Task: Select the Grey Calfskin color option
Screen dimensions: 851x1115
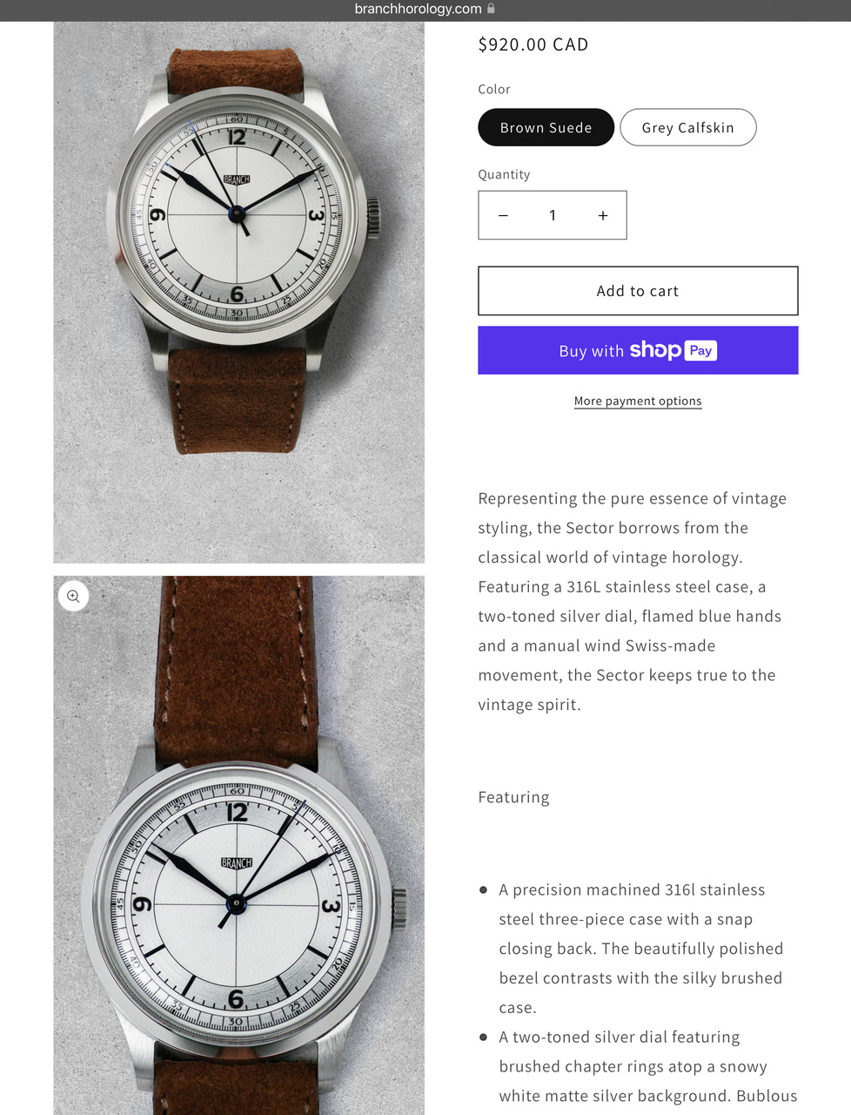Action: (x=687, y=127)
